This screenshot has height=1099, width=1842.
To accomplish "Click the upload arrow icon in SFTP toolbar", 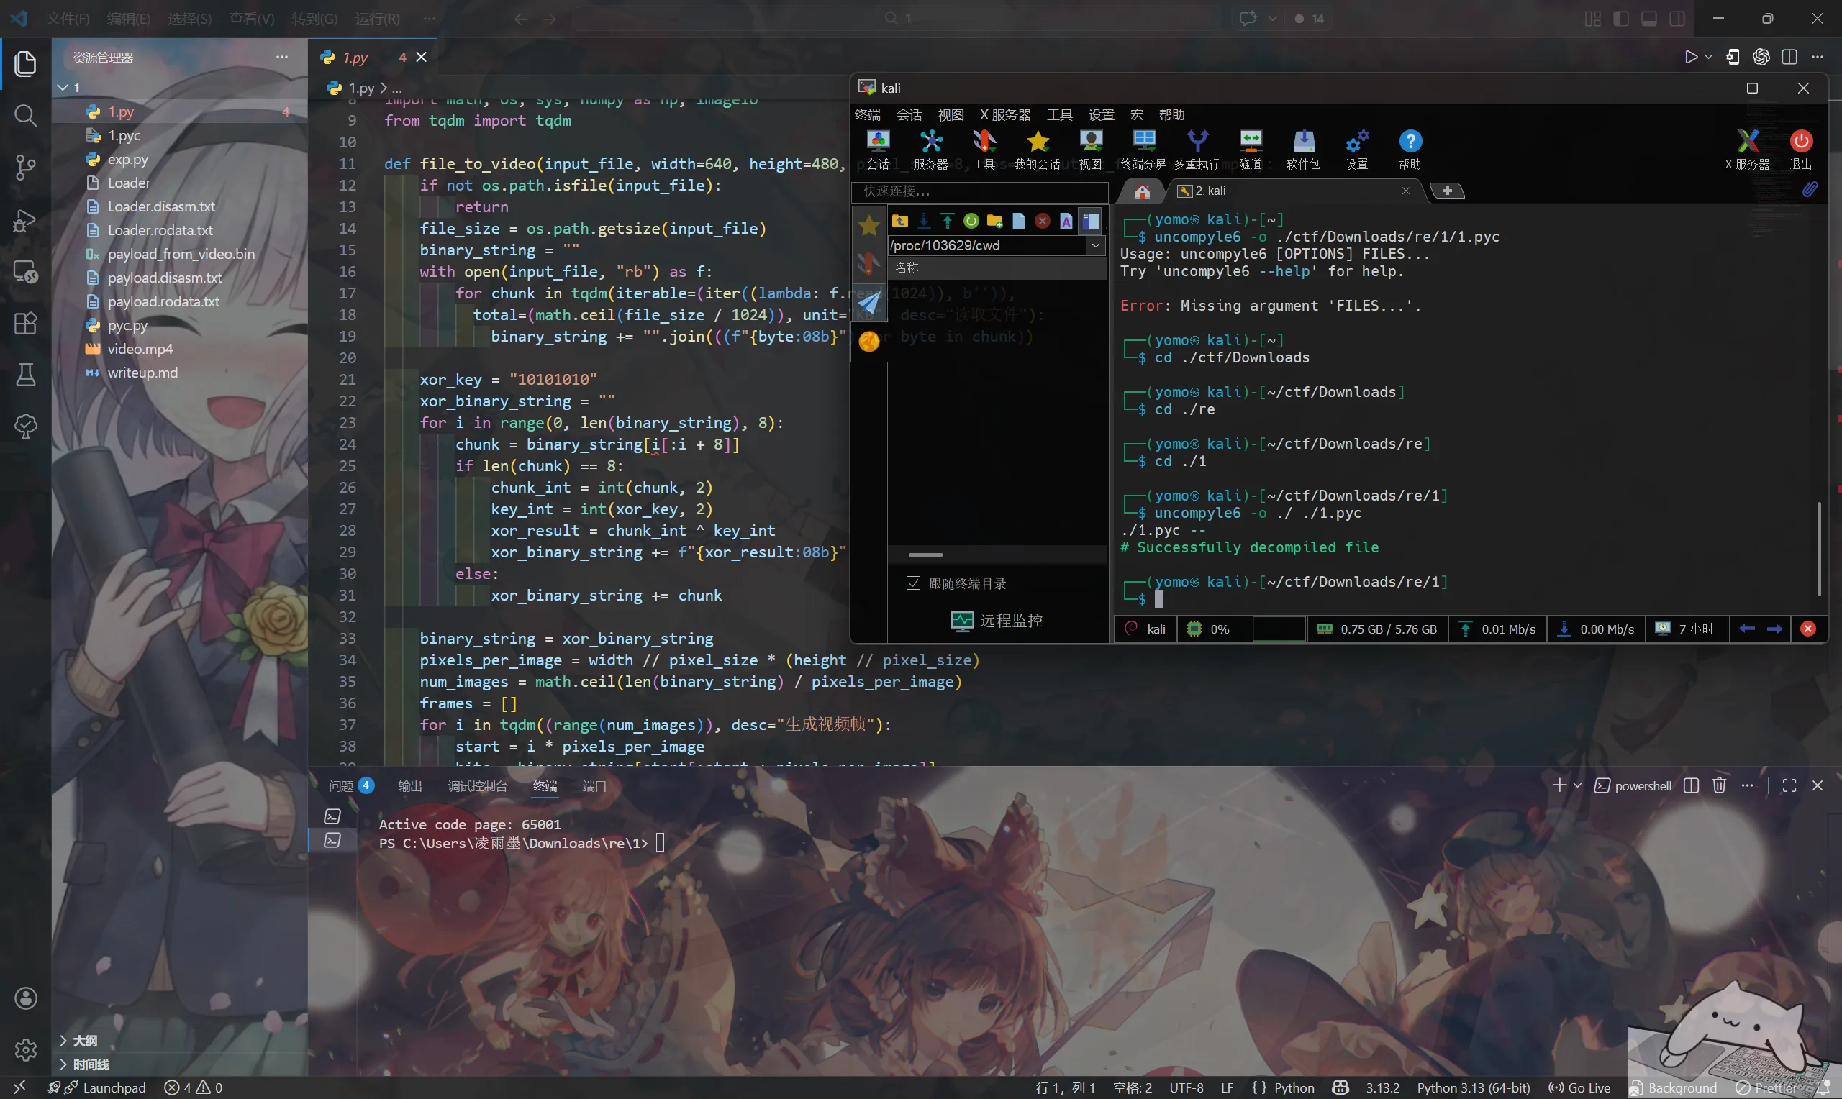I will pyautogui.click(x=948, y=221).
